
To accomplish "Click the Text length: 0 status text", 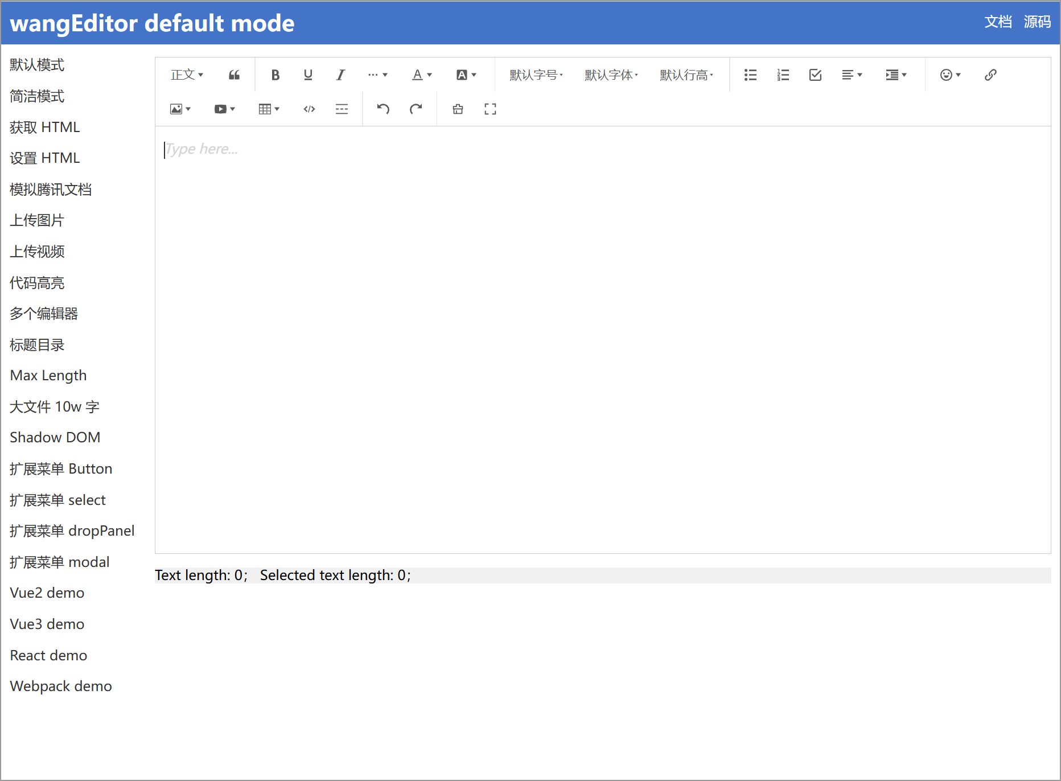I will click(201, 576).
